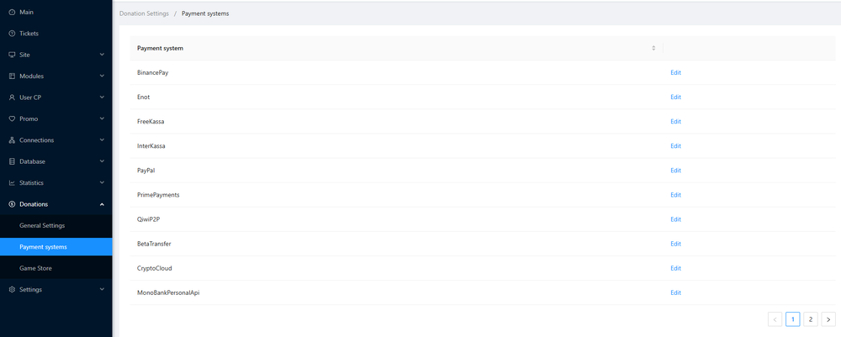This screenshot has width=841, height=337.
Task: Edit the BinancePay payment system
Action: (x=675, y=73)
